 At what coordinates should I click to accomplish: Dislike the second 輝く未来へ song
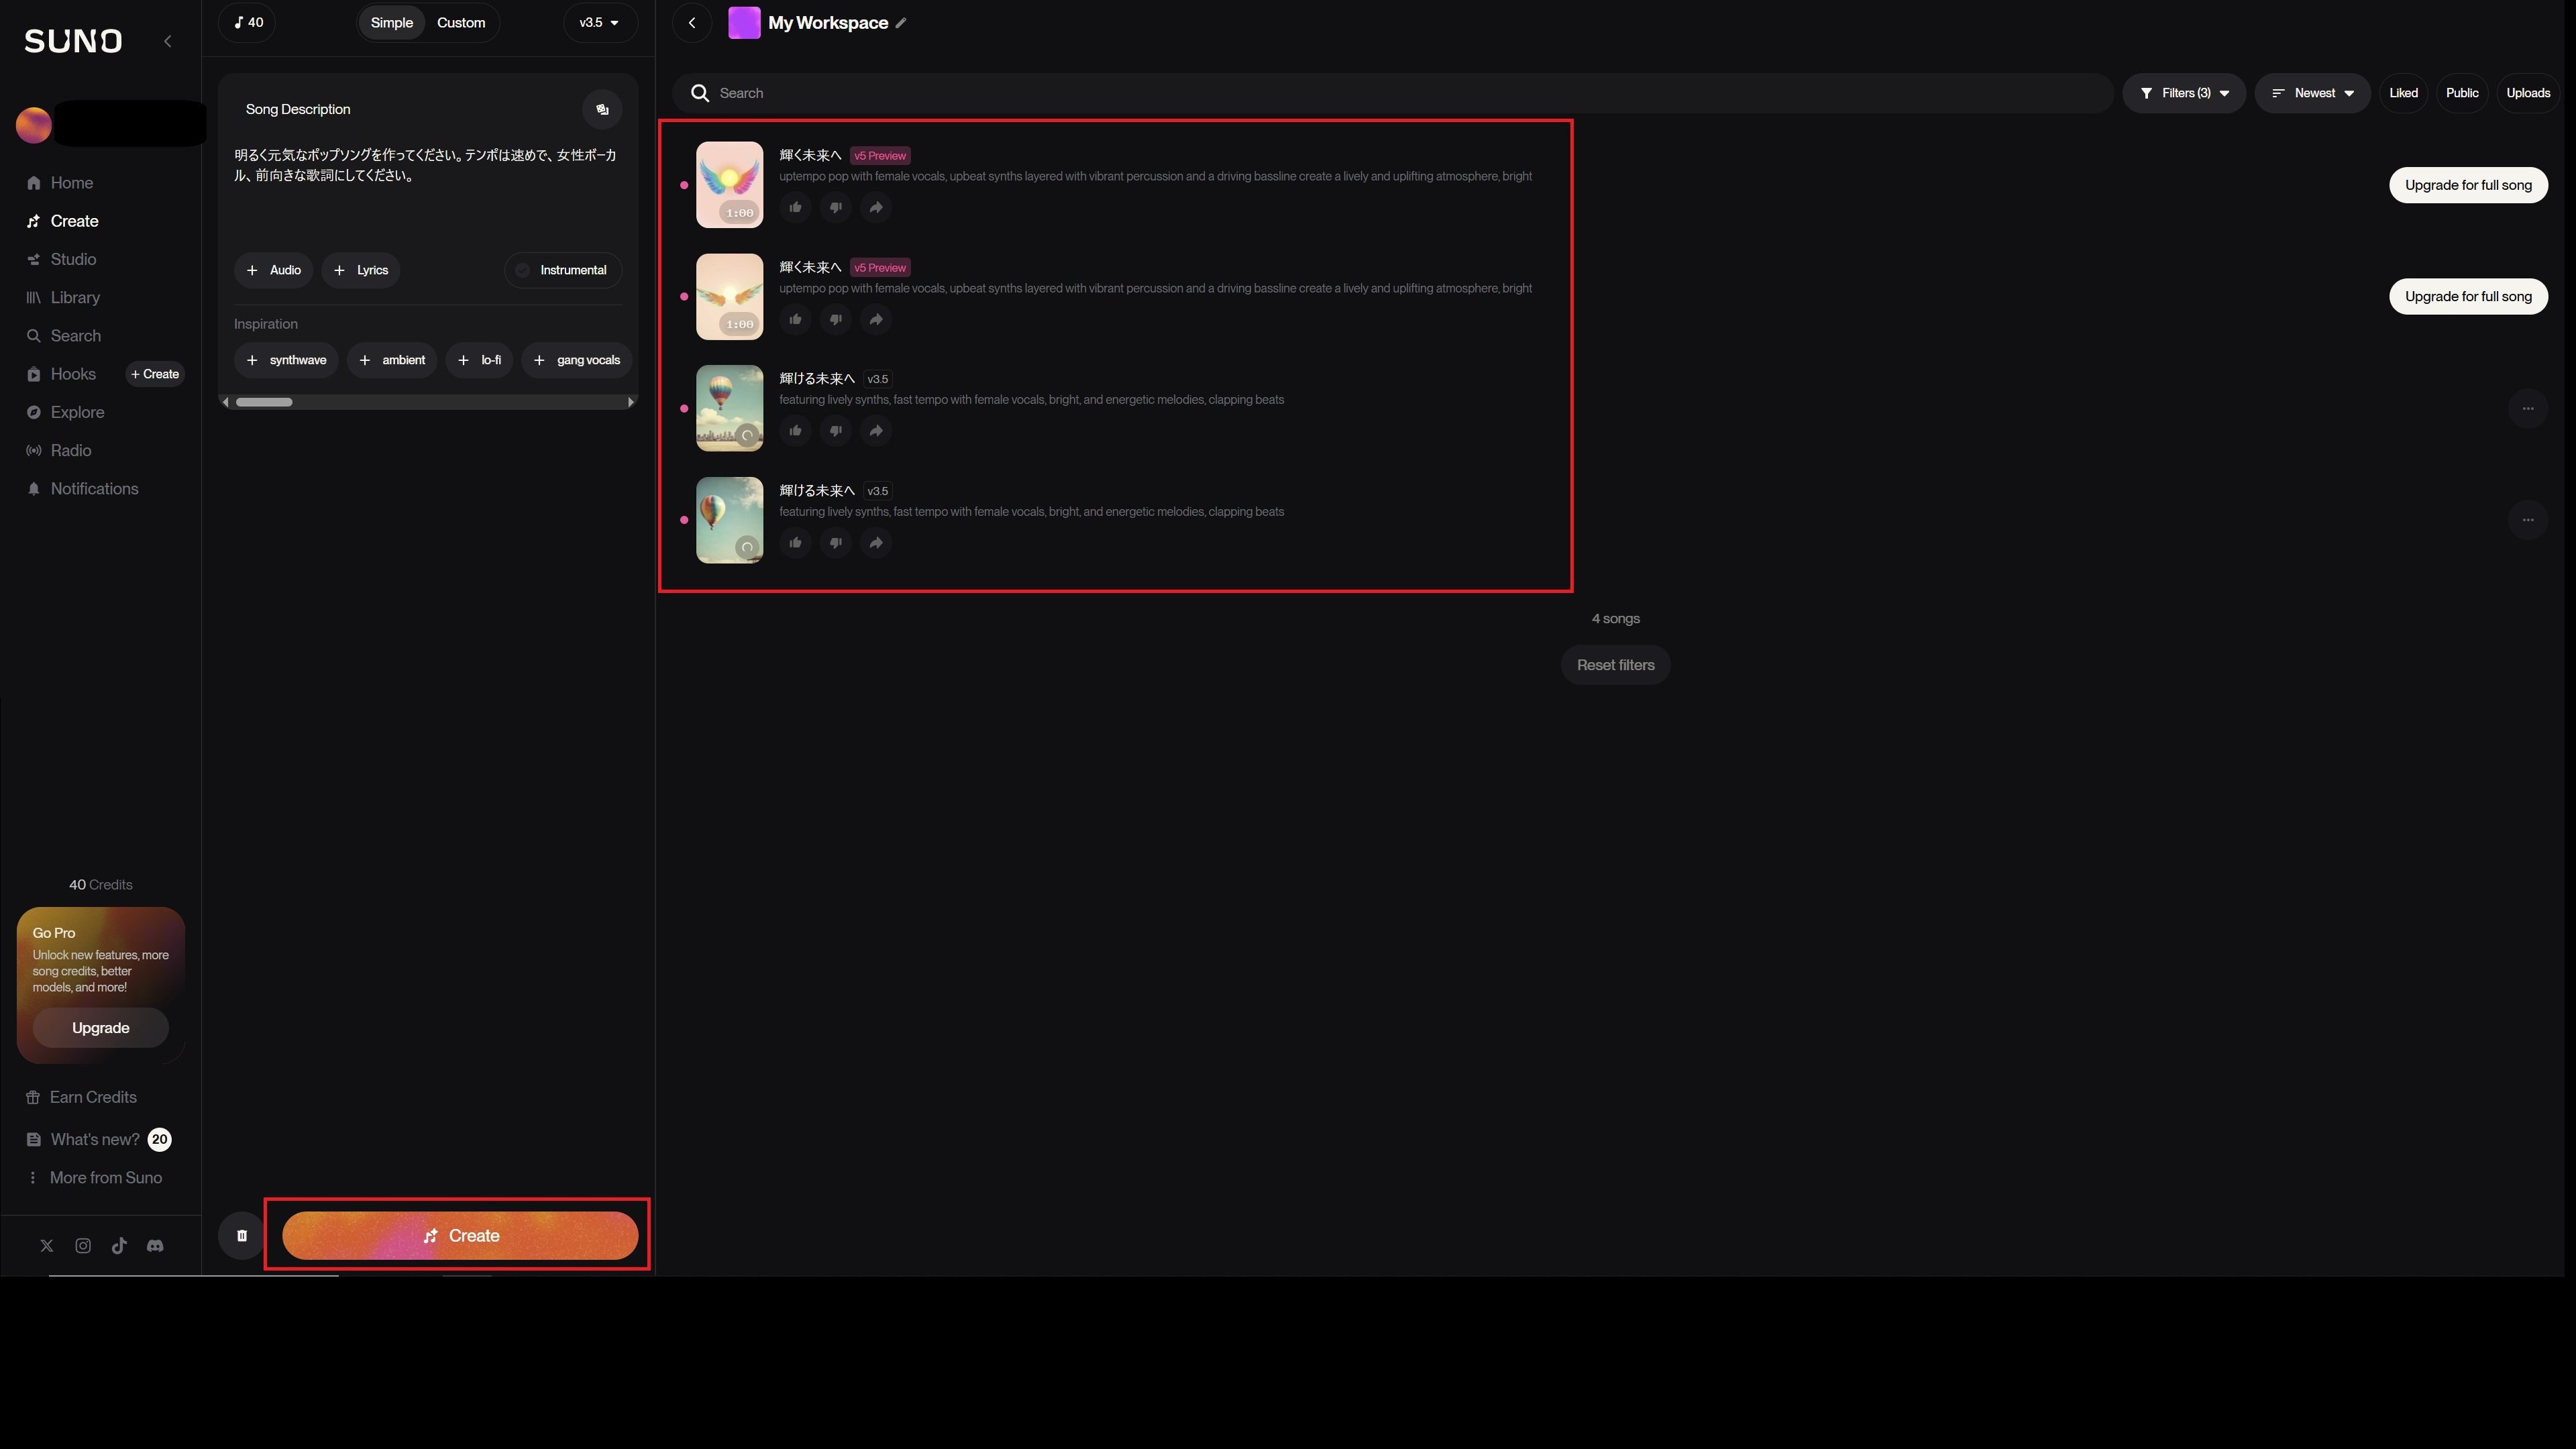pyautogui.click(x=835, y=319)
